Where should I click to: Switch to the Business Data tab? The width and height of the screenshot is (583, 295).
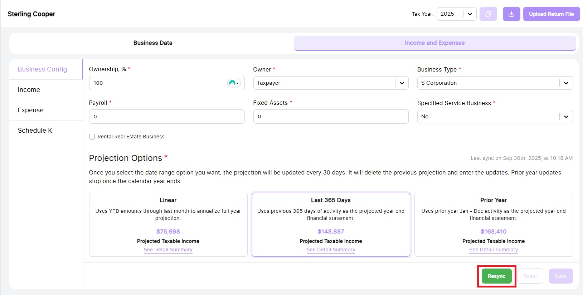[x=153, y=43]
